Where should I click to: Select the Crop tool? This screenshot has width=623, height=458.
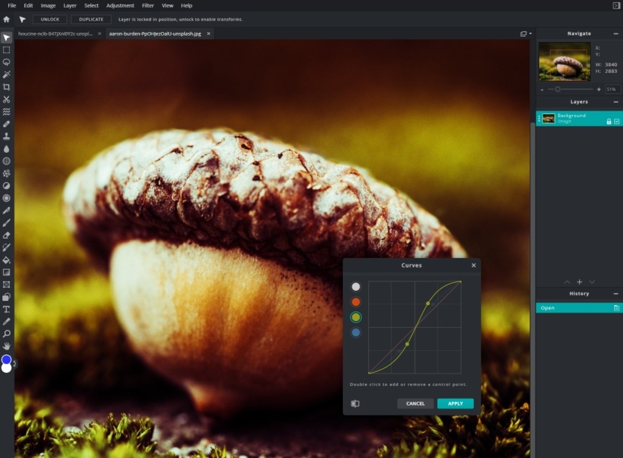coord(7,86)
